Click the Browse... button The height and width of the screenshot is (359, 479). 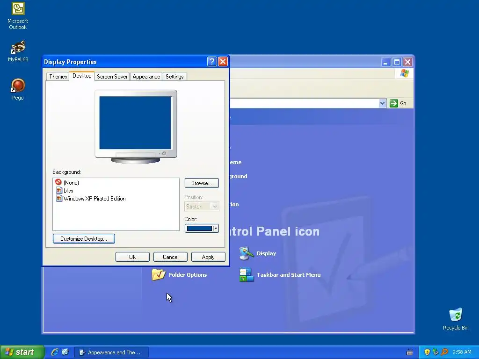[x=202, y=183]
